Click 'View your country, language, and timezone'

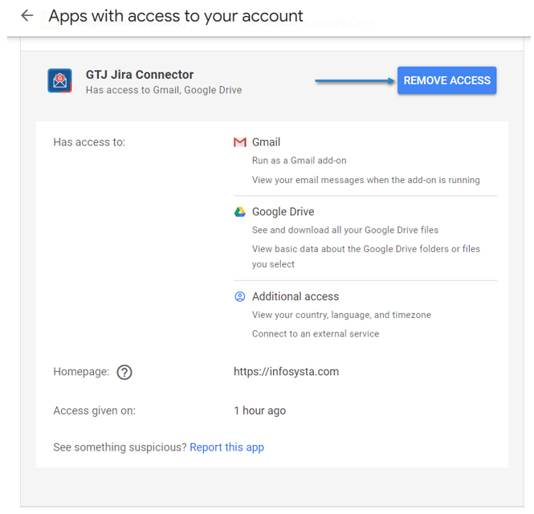[x=341, y=315]
